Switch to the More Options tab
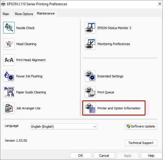 pyautogui.click(x=24, y=14)
